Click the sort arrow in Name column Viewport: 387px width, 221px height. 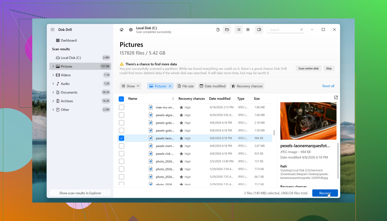[173, 99]
